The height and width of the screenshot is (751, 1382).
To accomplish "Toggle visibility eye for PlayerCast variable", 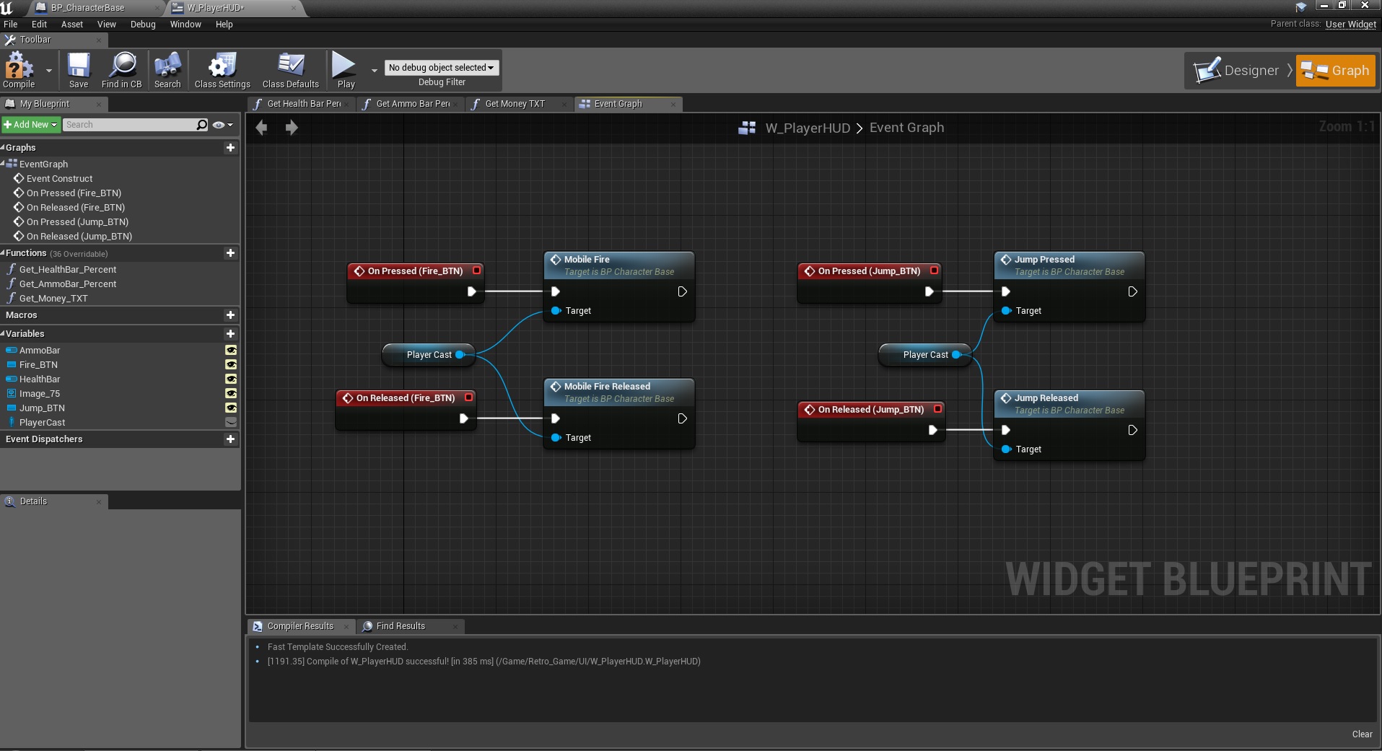I will 231,423.
